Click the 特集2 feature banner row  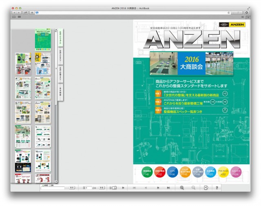[x=191, y=102]
